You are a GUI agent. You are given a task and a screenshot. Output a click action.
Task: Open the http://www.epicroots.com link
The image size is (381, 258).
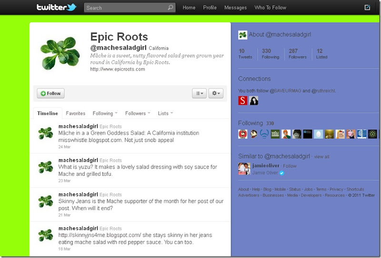[x=118, y=69]
